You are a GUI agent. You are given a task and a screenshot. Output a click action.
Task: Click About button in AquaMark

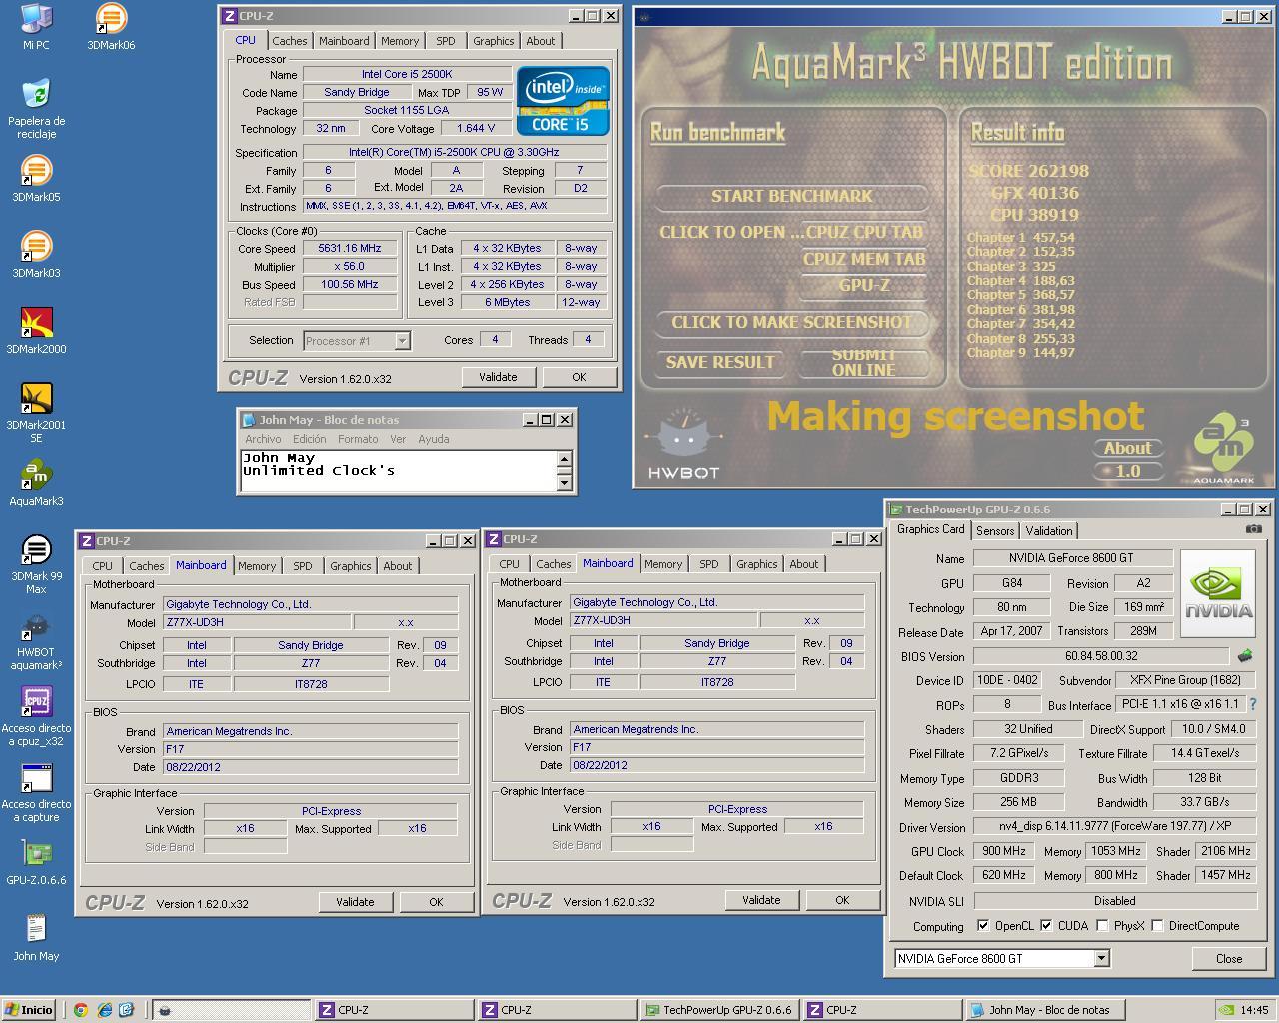1128,448
